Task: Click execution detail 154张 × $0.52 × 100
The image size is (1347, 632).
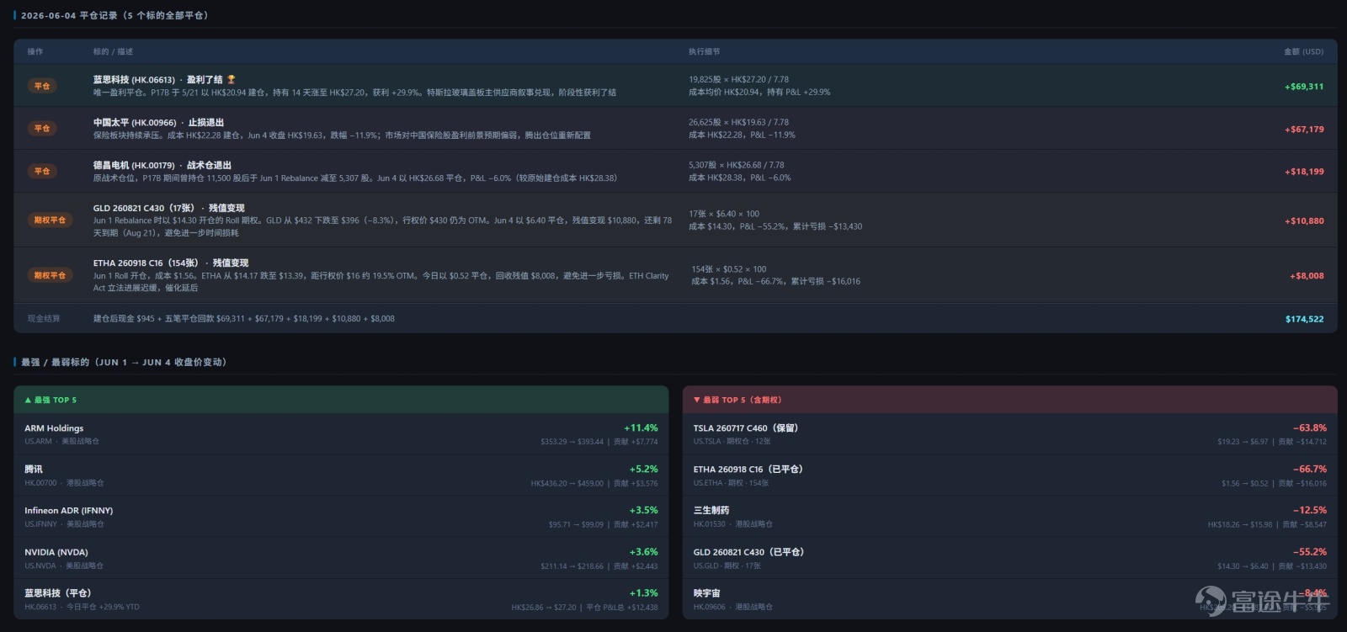Action: [x=728, y=269]
